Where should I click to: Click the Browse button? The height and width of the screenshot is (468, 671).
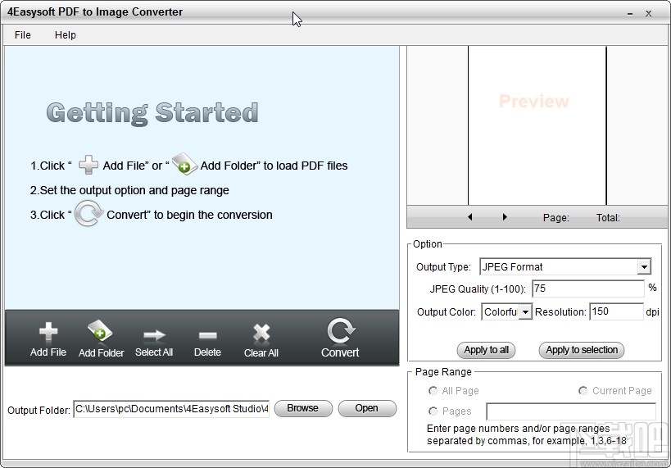[x=303, y=408]
